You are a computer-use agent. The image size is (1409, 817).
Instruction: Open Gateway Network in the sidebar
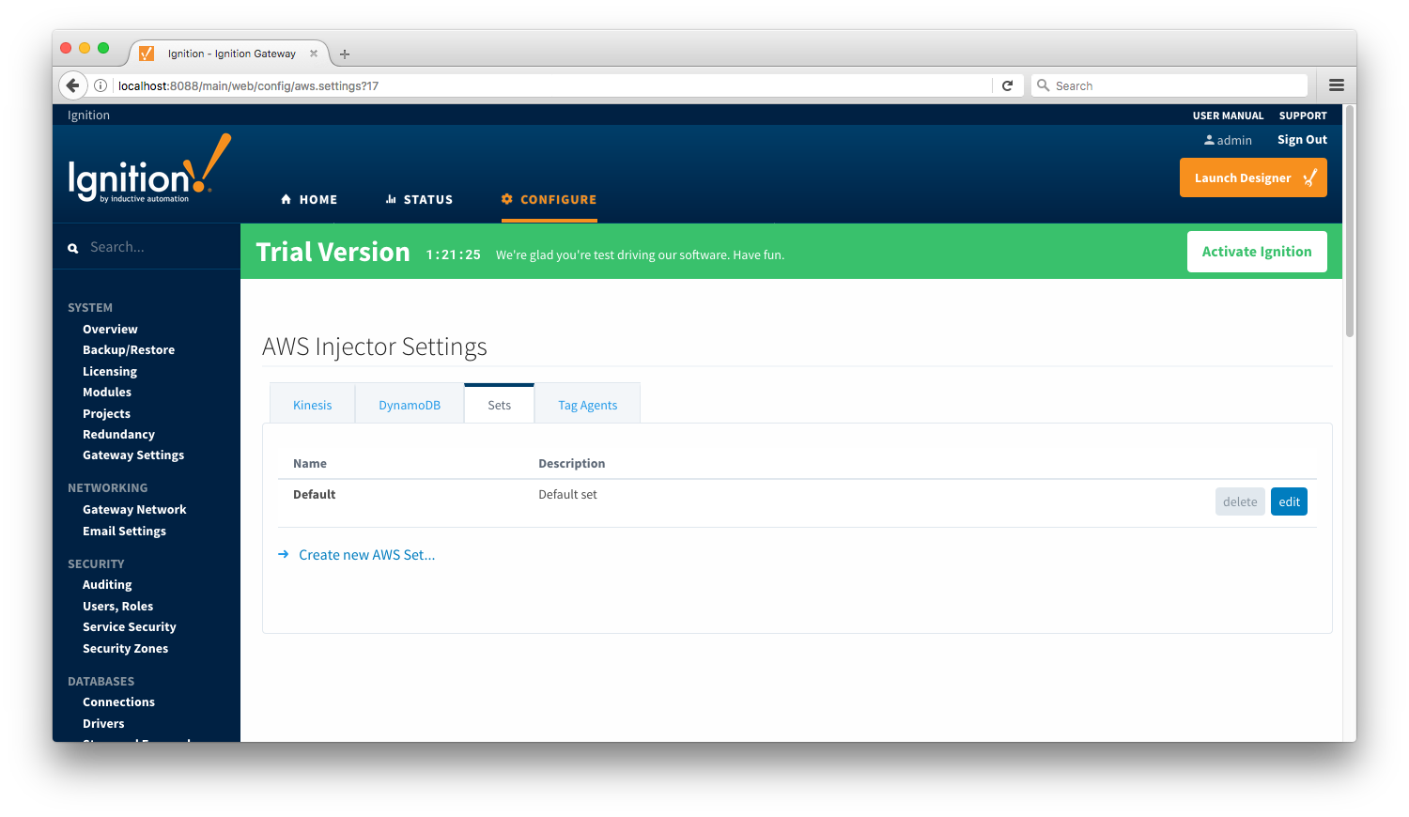(134, 509)
